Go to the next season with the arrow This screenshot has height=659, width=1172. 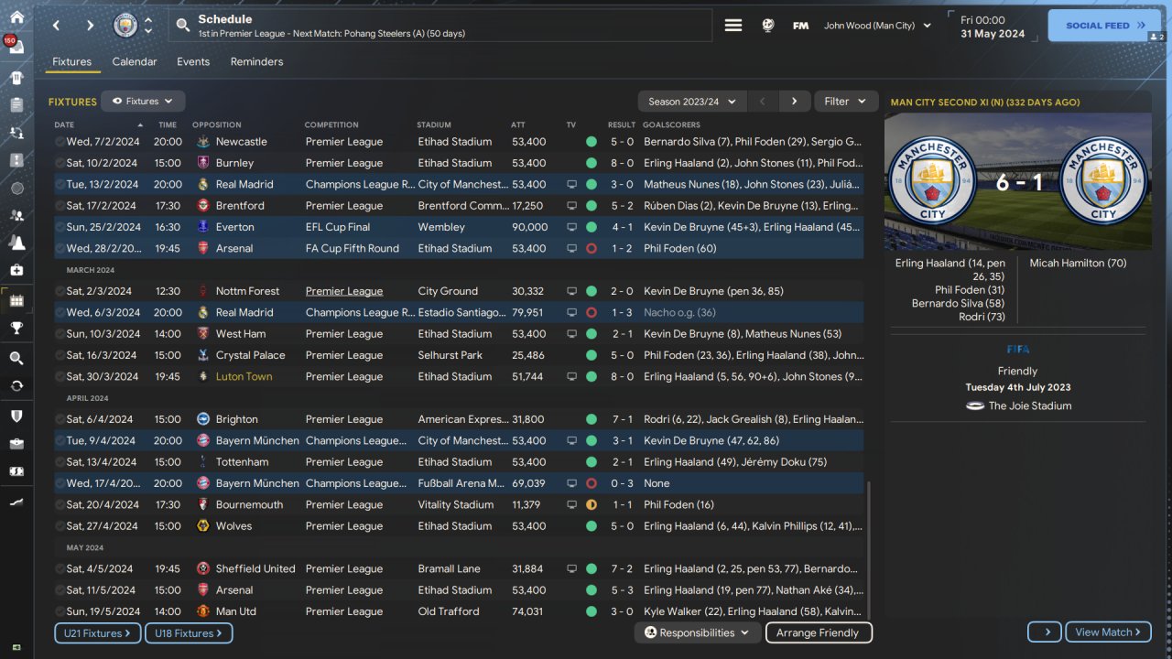(x=794, y=102)
